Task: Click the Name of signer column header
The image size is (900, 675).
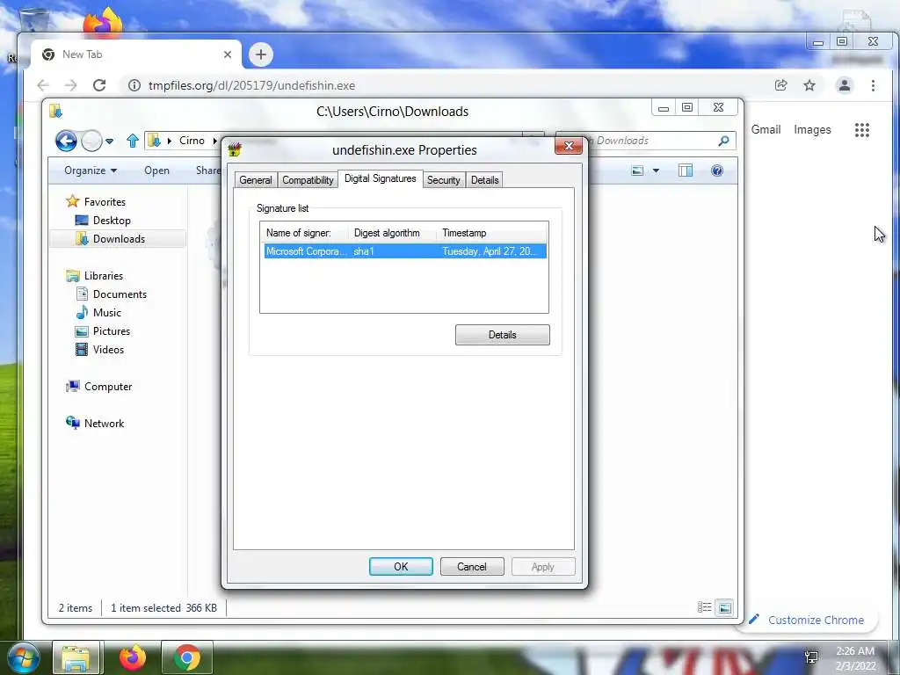Action: pyautogui.click(x=304, y=233)
